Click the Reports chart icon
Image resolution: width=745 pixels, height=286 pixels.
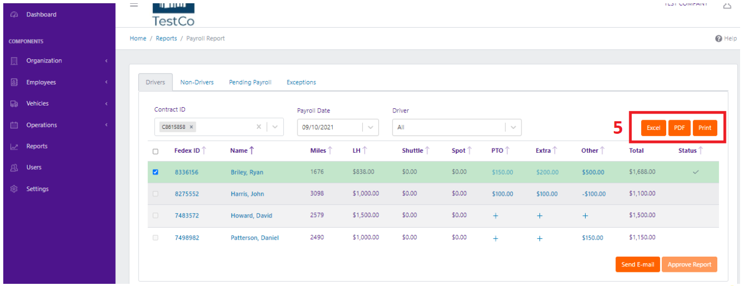(15, 146)
